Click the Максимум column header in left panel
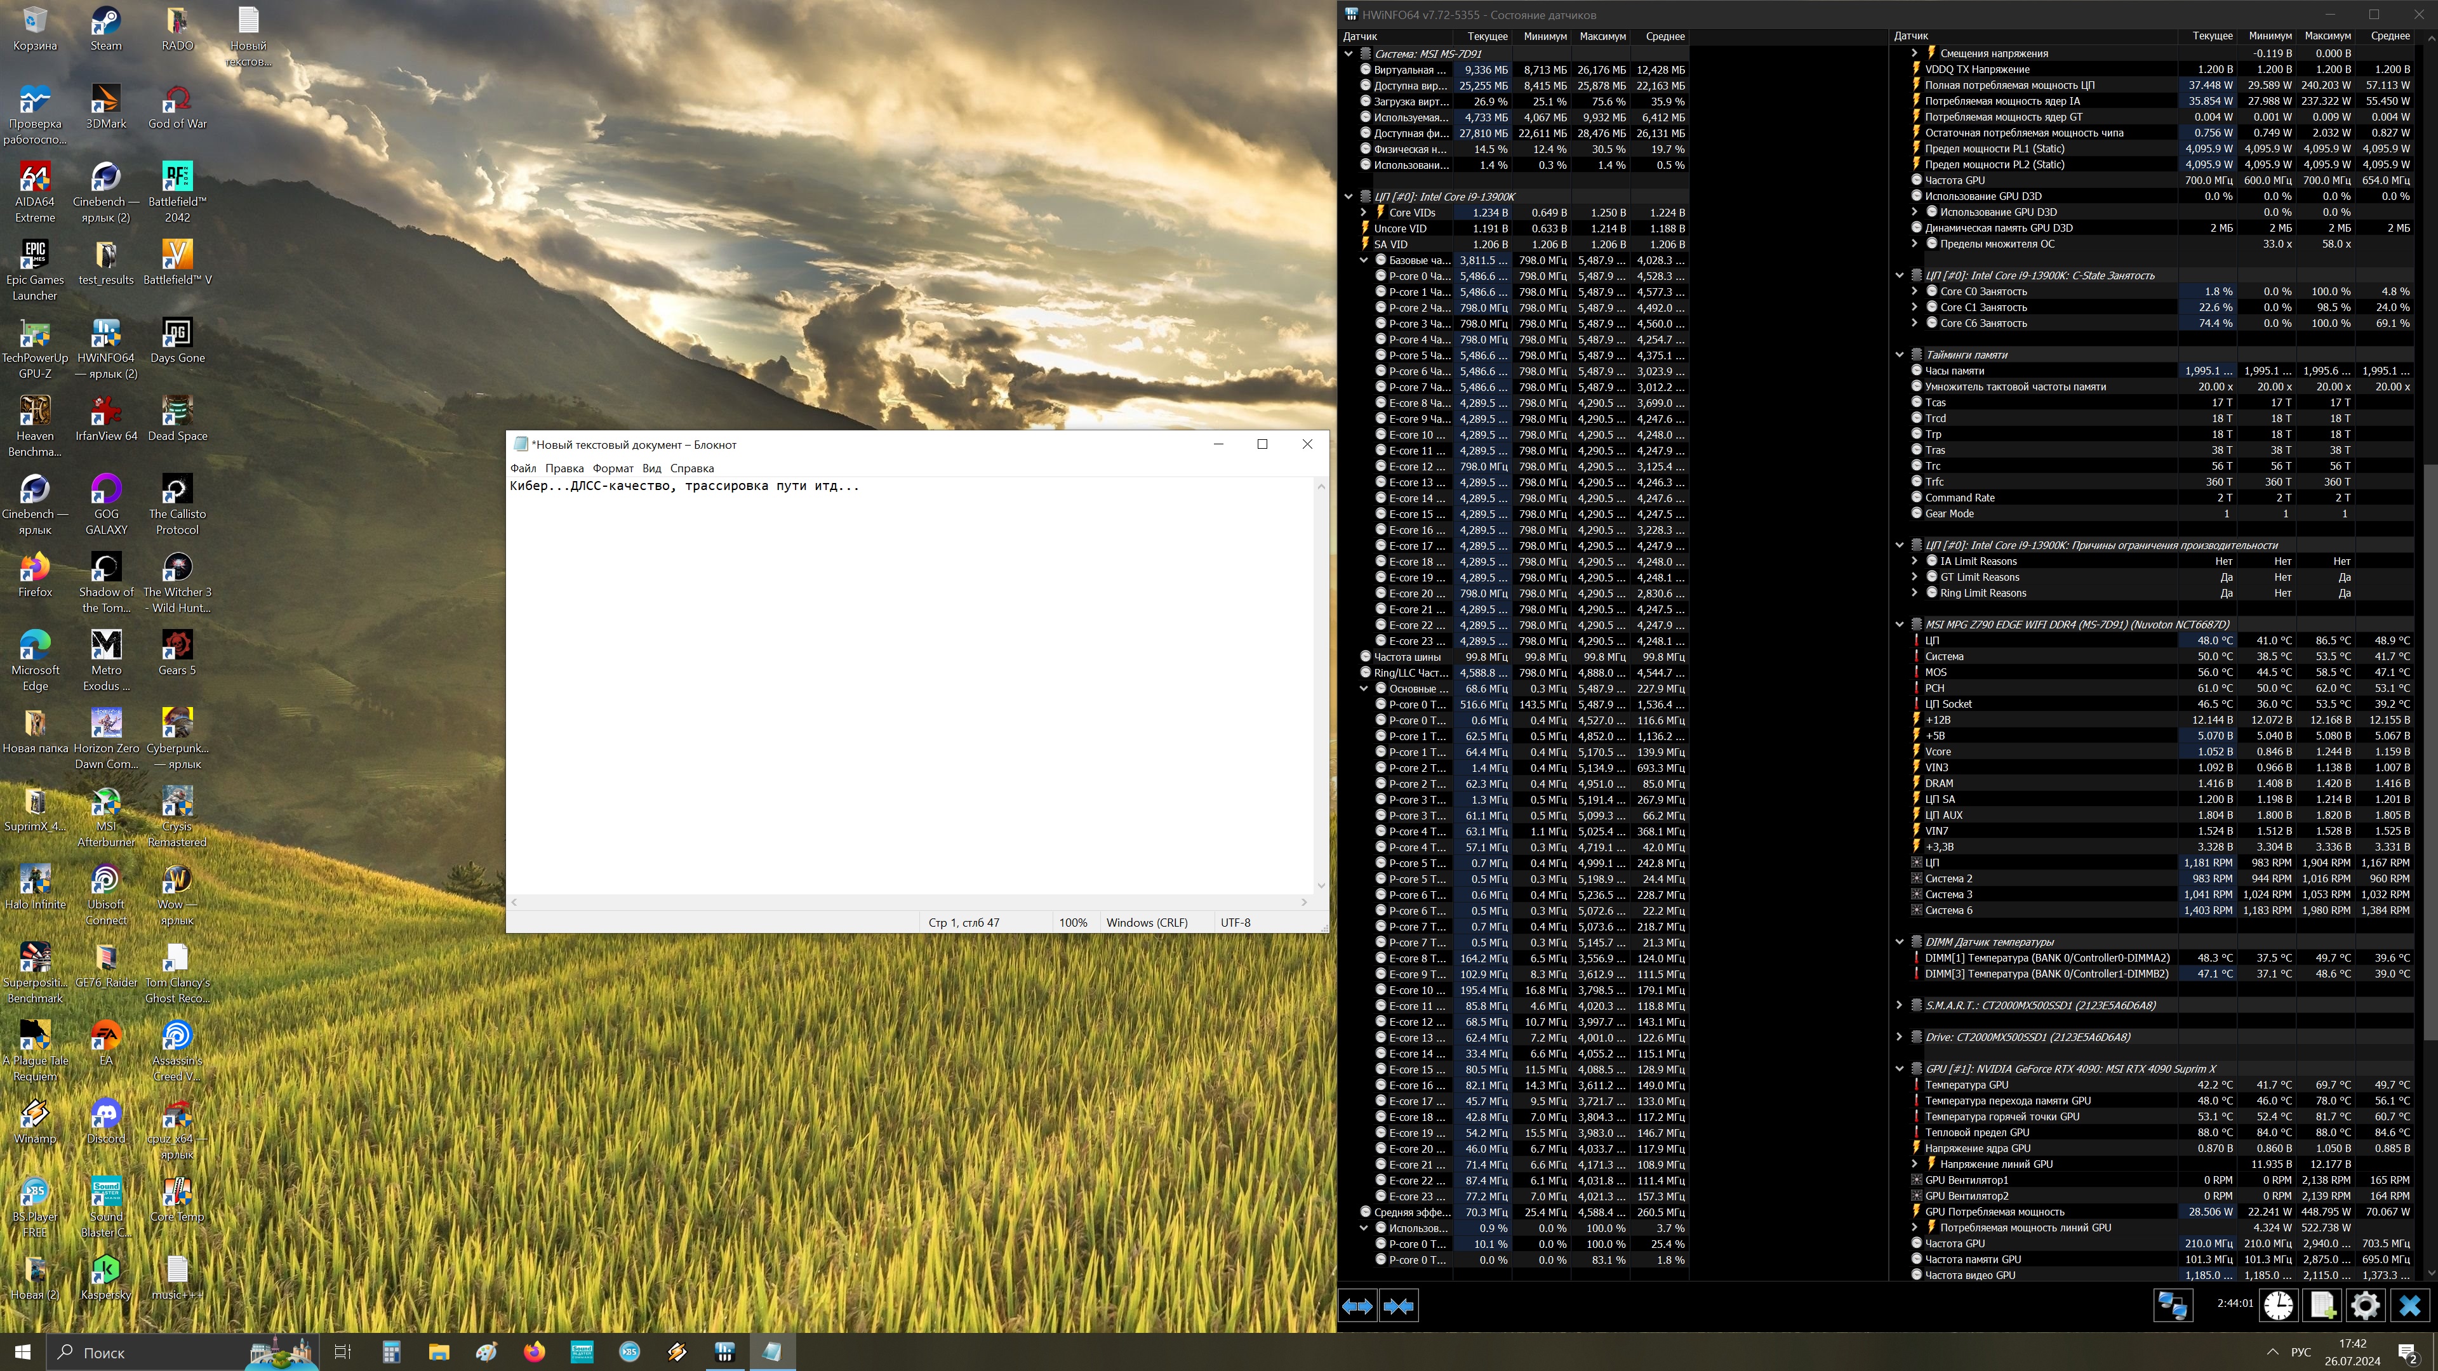The height and width of the screenshot is (1371, 2438). tap(1602, 36)
